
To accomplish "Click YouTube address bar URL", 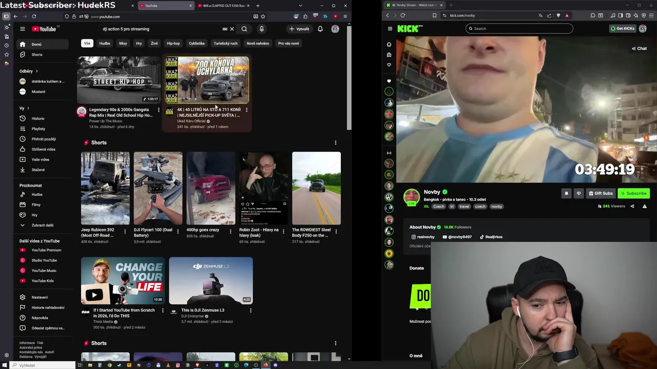I will [105, 16].
